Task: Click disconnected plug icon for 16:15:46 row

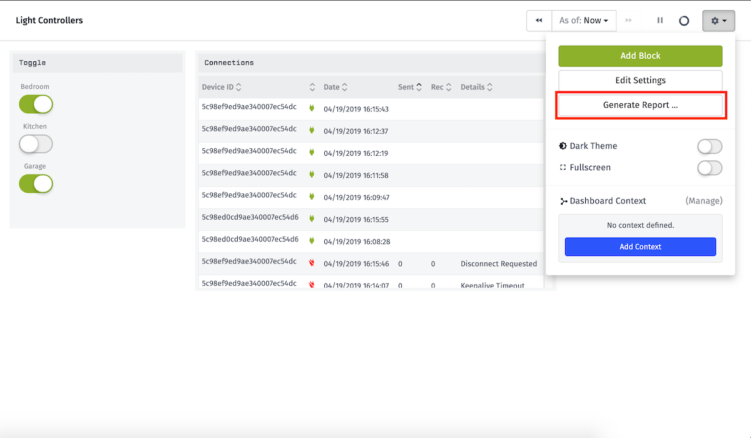Action: pos(312,263)
